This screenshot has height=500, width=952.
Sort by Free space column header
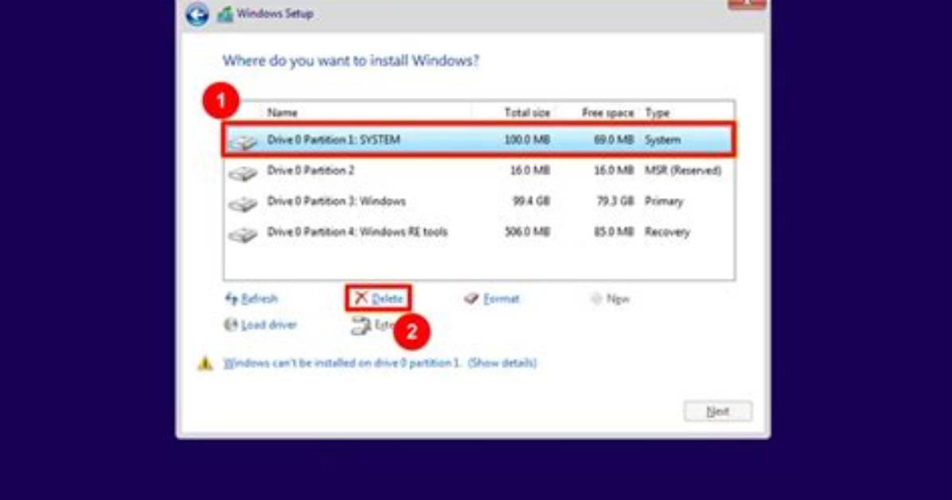(607, 112)
